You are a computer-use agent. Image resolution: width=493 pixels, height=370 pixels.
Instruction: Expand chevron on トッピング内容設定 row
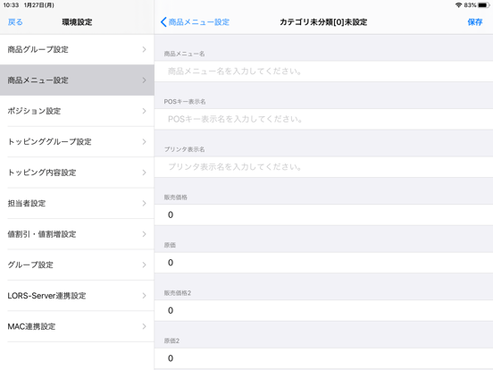click(144, 172)
